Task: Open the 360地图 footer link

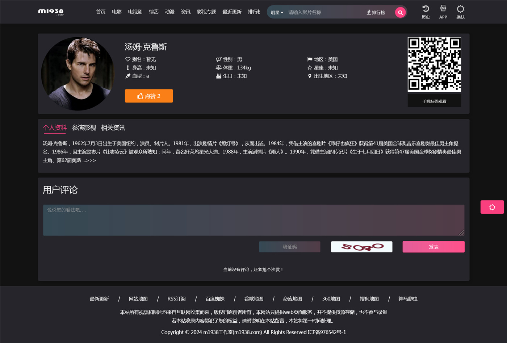Action: [331, 299]
